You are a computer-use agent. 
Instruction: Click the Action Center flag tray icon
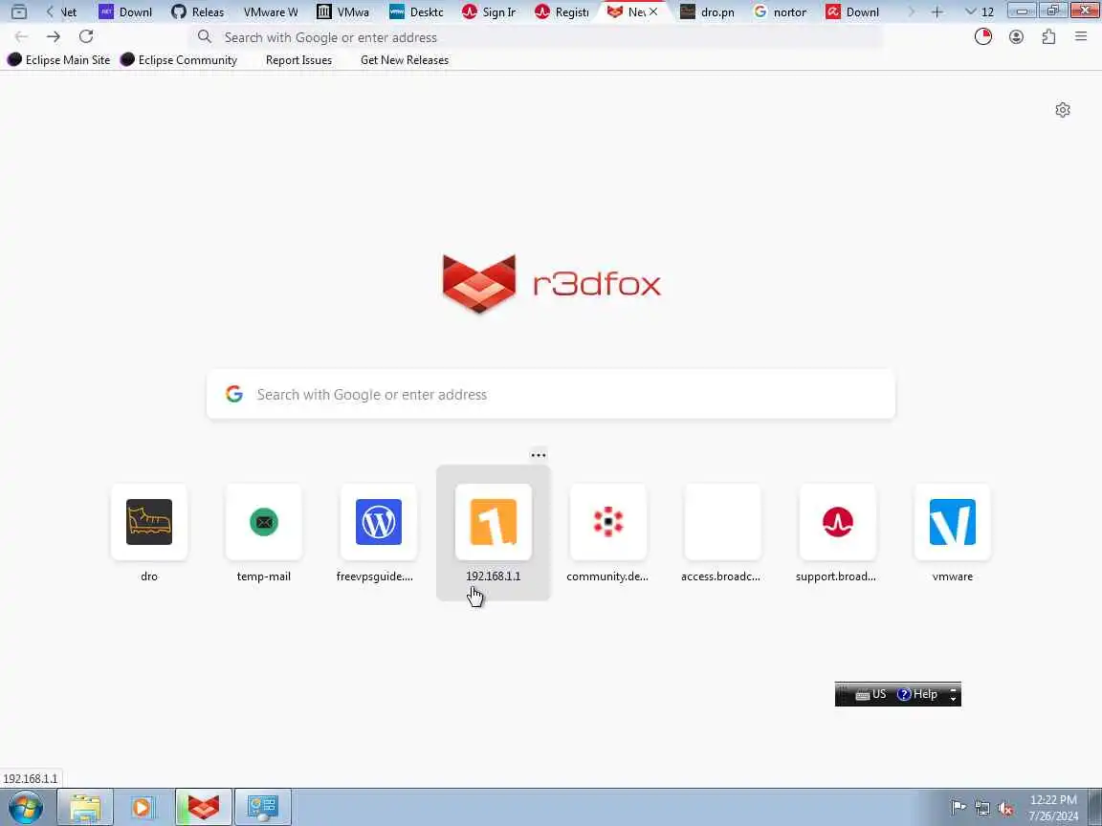coord(959,808)
